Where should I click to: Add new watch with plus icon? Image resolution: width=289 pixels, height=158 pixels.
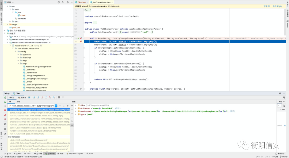coord(72,106)
